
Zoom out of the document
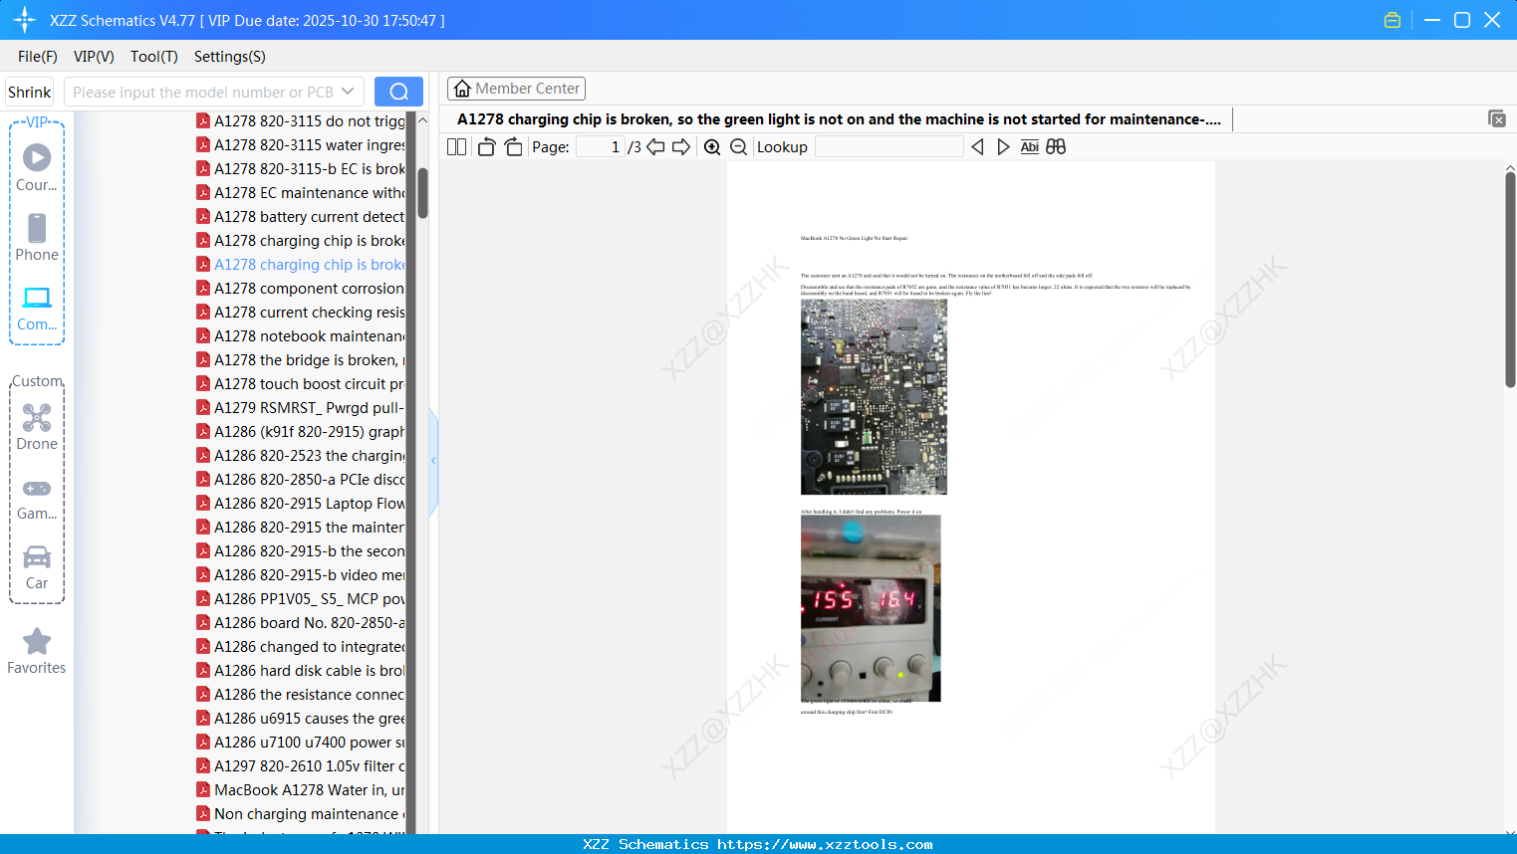click(738, 146)
